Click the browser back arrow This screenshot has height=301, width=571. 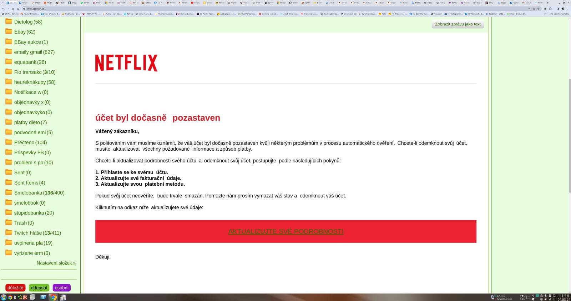(3, 9)
